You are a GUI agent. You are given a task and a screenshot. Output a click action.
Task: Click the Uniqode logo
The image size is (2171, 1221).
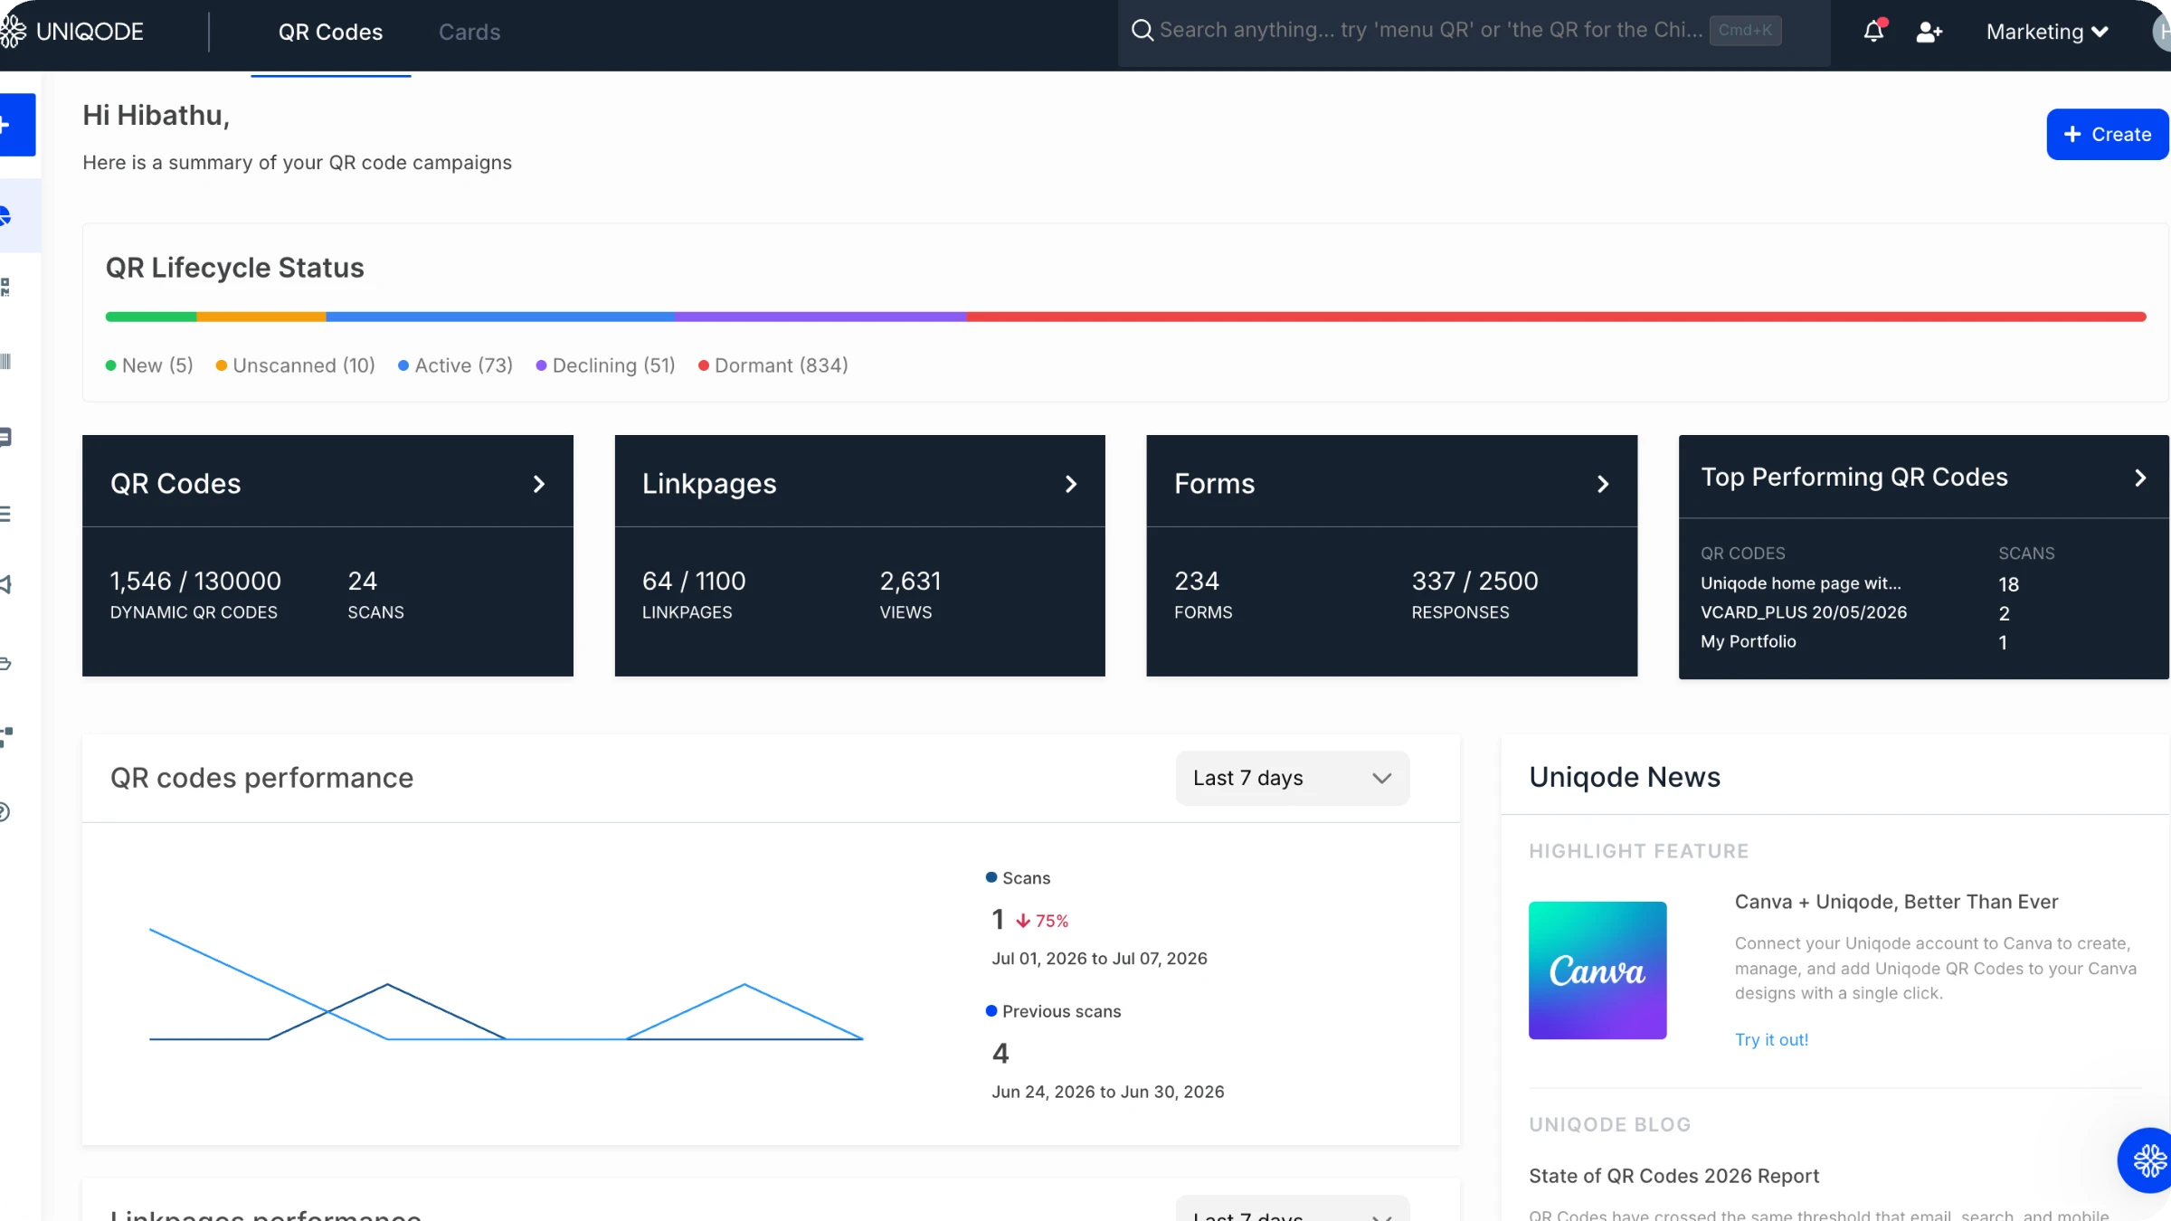pos(72,32)
